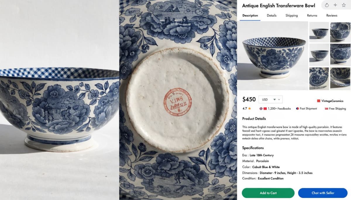Select the Details tab
Viewport: 351px width, 200px height.
[272, 15]
